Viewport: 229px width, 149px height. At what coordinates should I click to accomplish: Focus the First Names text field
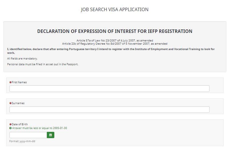tap(109, 89)
